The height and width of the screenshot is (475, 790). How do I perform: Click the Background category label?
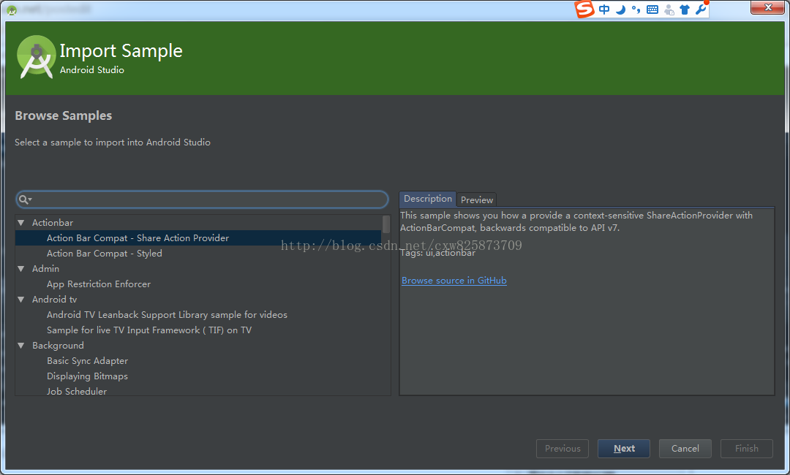coord(58,346)
